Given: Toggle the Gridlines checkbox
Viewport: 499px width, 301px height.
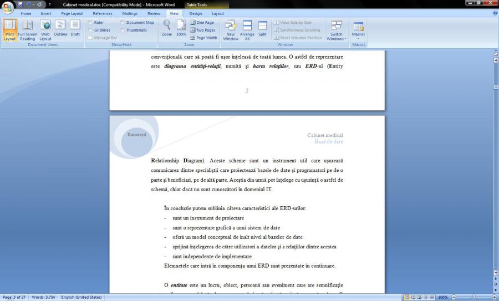Looking at the screenshot, I should click(90, 30).
